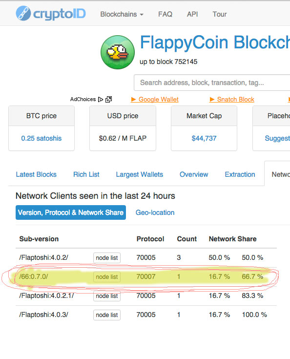The height and width of the screenshot is (359, 290).
Task: Click the ad external-link box icon
Action: tap(109, 99)
